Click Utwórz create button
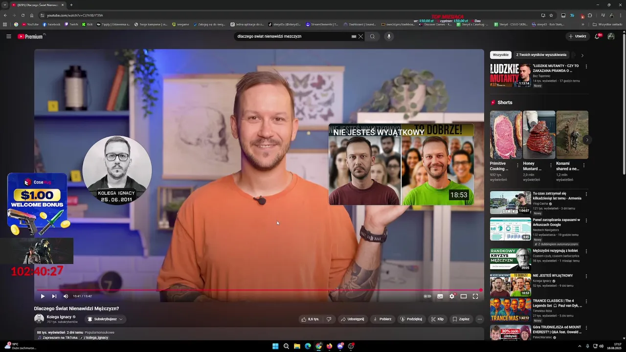This screenshot has height=352, width=626. tap(578, 36)
